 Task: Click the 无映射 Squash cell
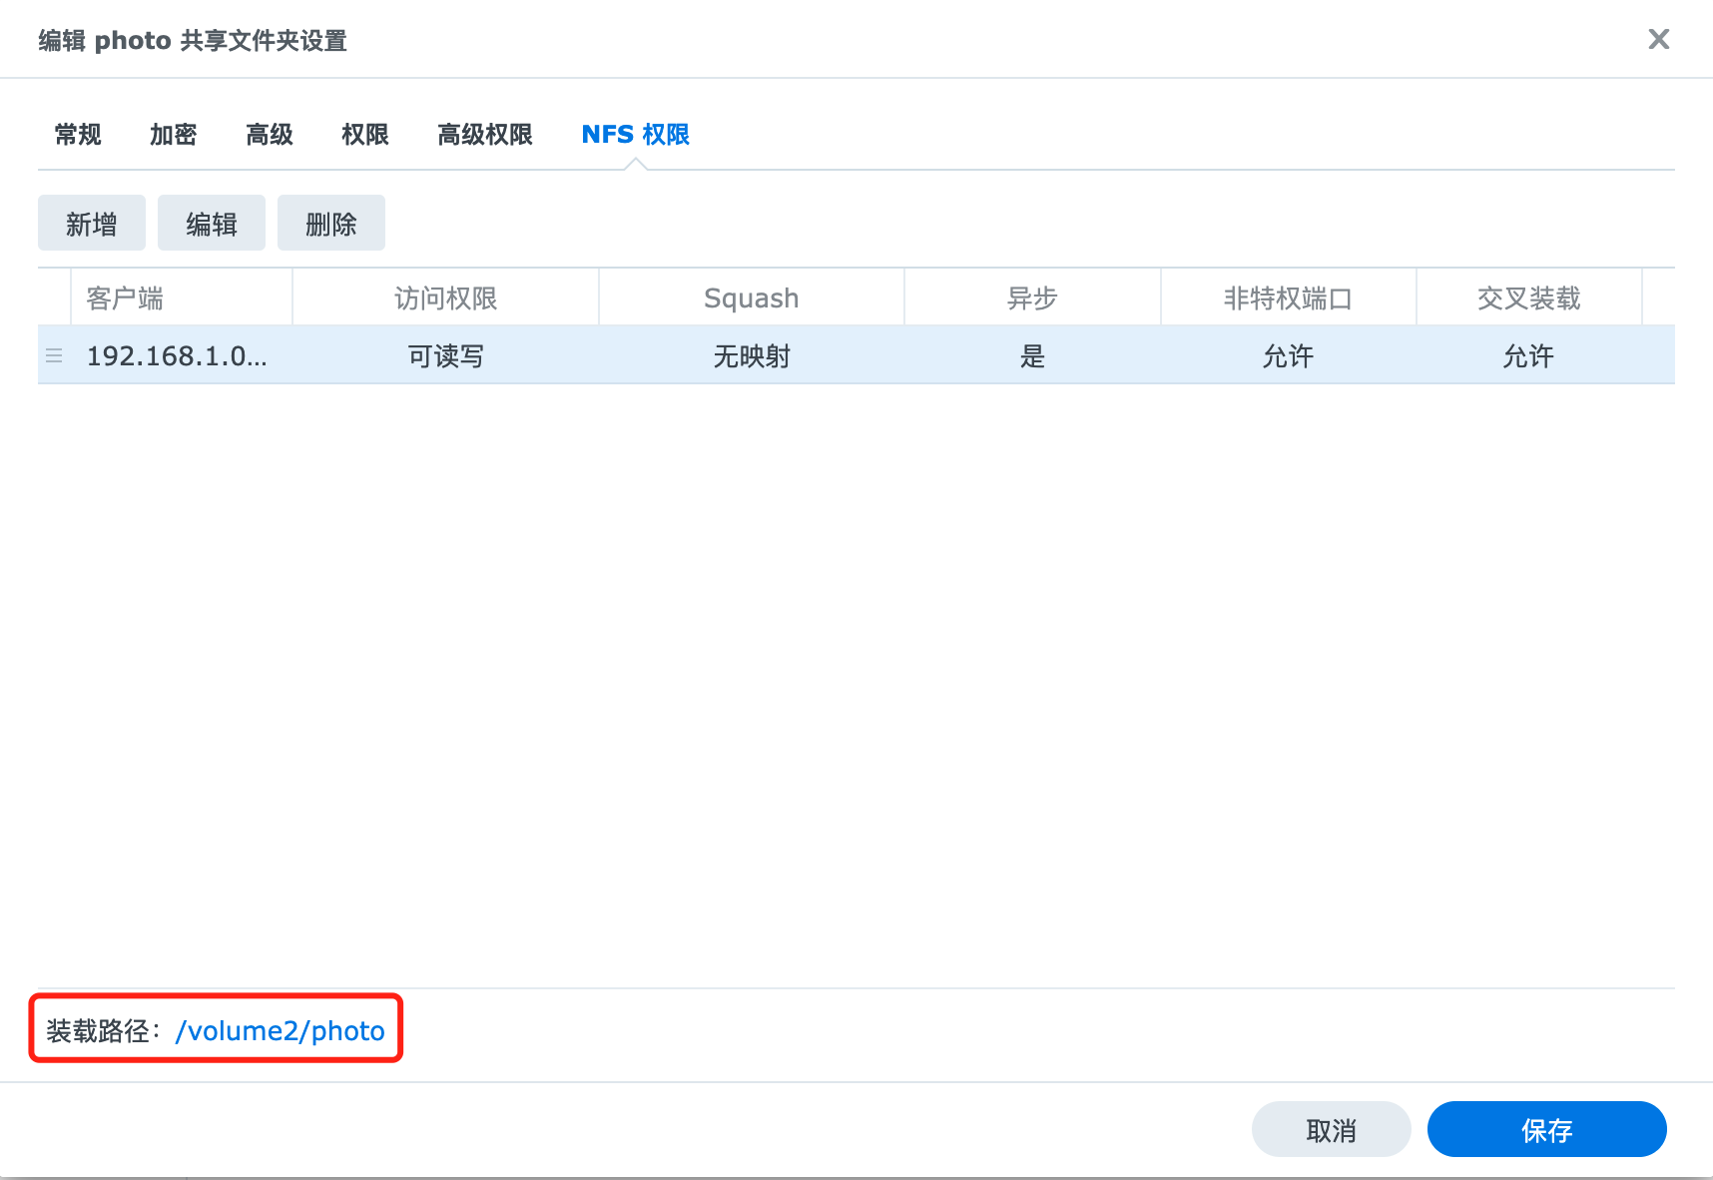pos(752,355)
